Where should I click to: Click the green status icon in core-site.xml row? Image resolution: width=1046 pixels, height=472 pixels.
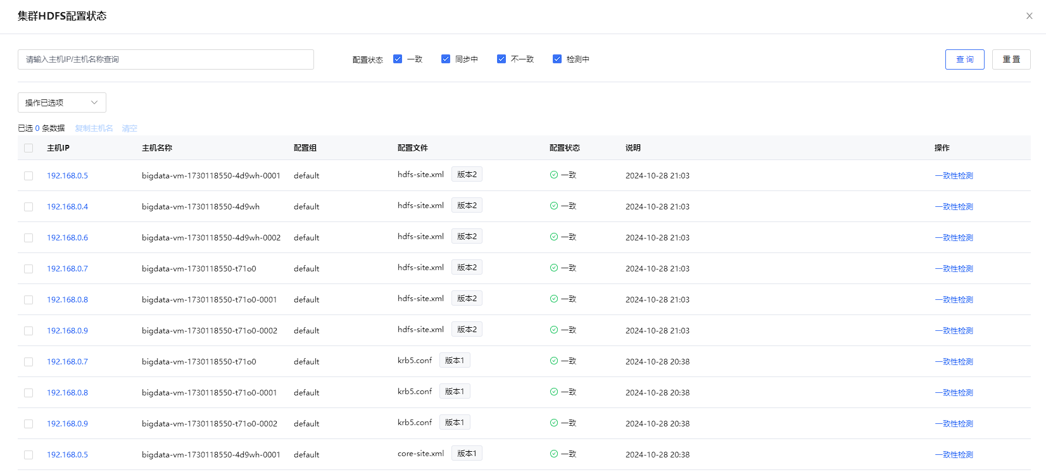tap(554, 454)
